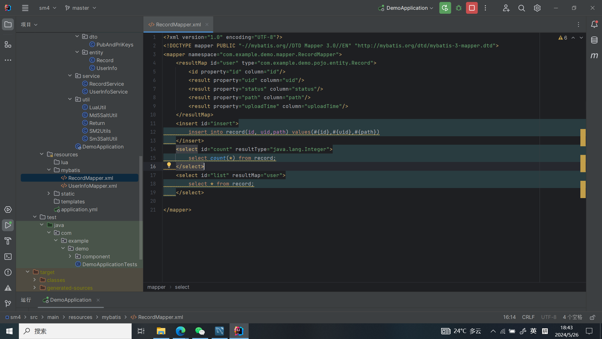Collapse the mybatis folder
602x339 pixels.
click(x=49, y=170)
